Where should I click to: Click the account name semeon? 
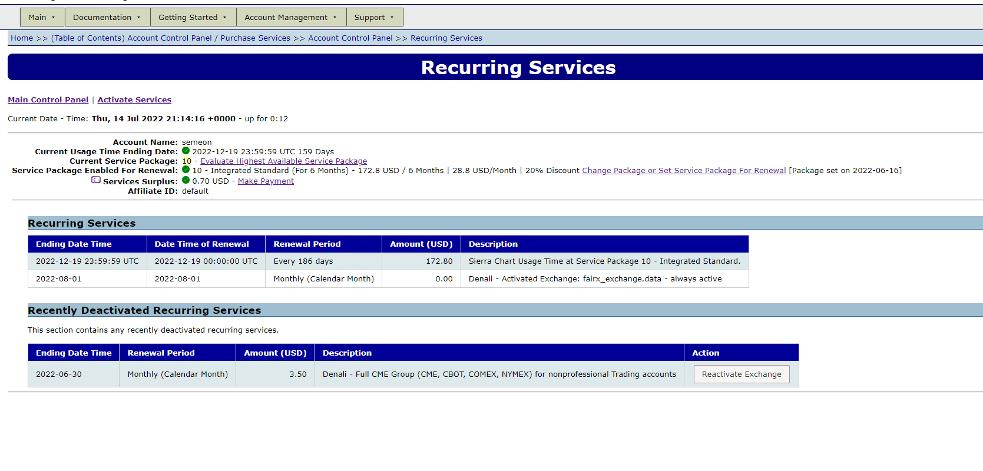pyautogui.click(x=197, y=142)
